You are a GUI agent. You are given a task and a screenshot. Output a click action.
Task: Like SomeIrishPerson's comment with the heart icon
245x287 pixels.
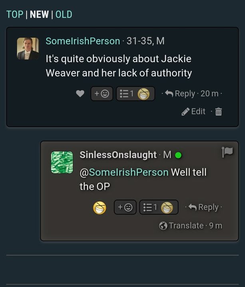coord(80,94)
